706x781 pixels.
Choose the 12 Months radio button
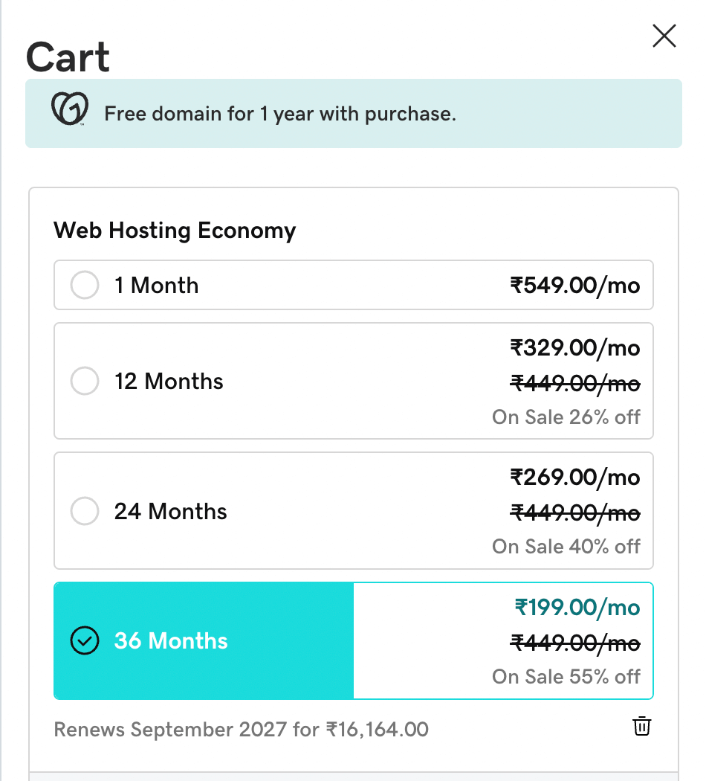[x=85, y=382]
